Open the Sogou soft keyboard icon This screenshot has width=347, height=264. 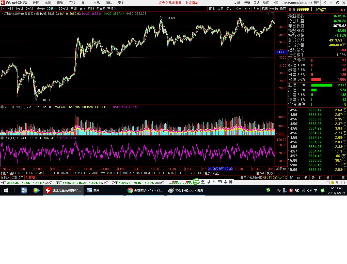coord(220,182)
